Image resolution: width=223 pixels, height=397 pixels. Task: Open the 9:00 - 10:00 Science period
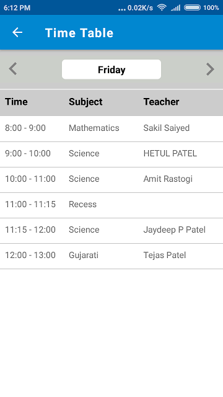coord(111,154)
